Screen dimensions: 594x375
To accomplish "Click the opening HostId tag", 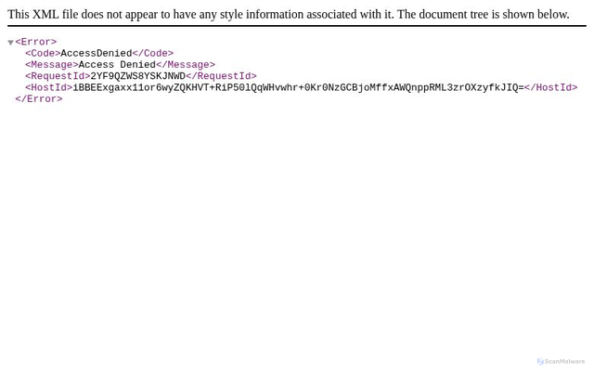I will tap(48, 87).
